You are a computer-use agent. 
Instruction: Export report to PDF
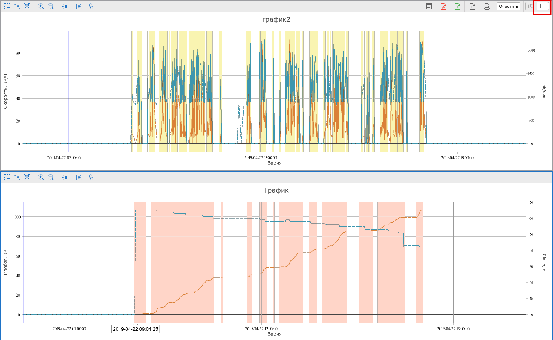point(444,6)
